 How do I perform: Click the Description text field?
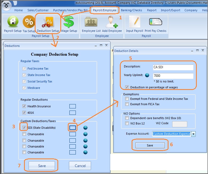point(173,67)
